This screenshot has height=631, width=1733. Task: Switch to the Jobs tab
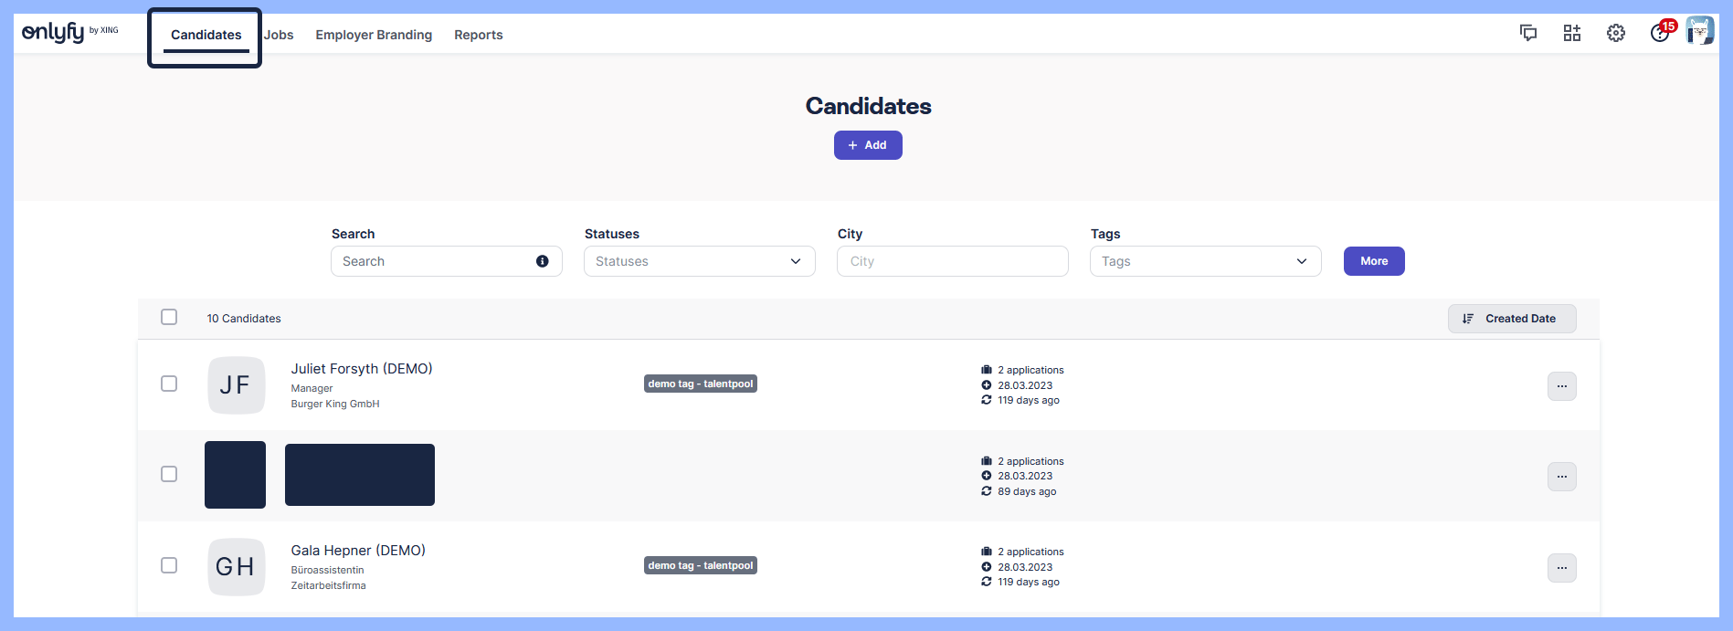point(279,35)
